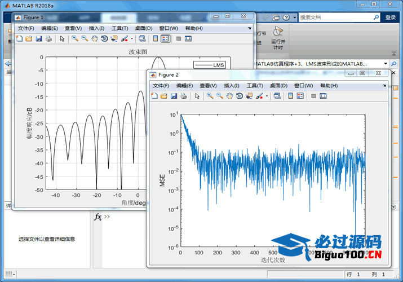Click the Command Window prompt >>

(x=107, y=217)
